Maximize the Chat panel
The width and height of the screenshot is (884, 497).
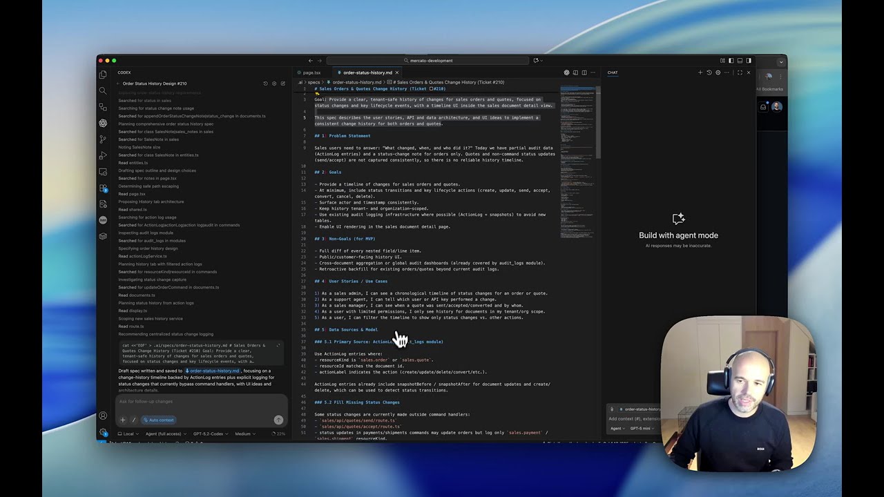click(740, 72)
